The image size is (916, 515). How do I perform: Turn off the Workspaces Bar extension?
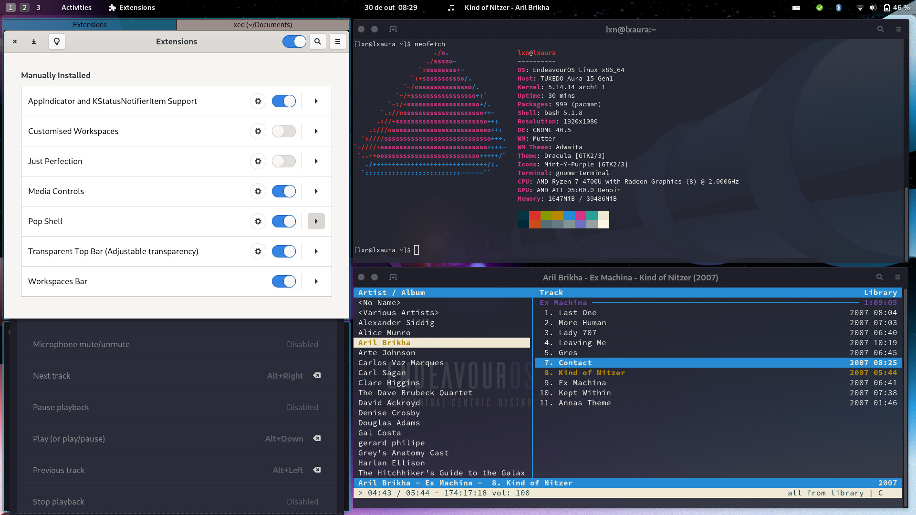point(283,281)
